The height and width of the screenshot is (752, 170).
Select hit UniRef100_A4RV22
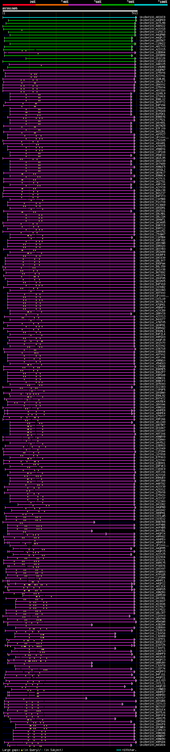152,26
